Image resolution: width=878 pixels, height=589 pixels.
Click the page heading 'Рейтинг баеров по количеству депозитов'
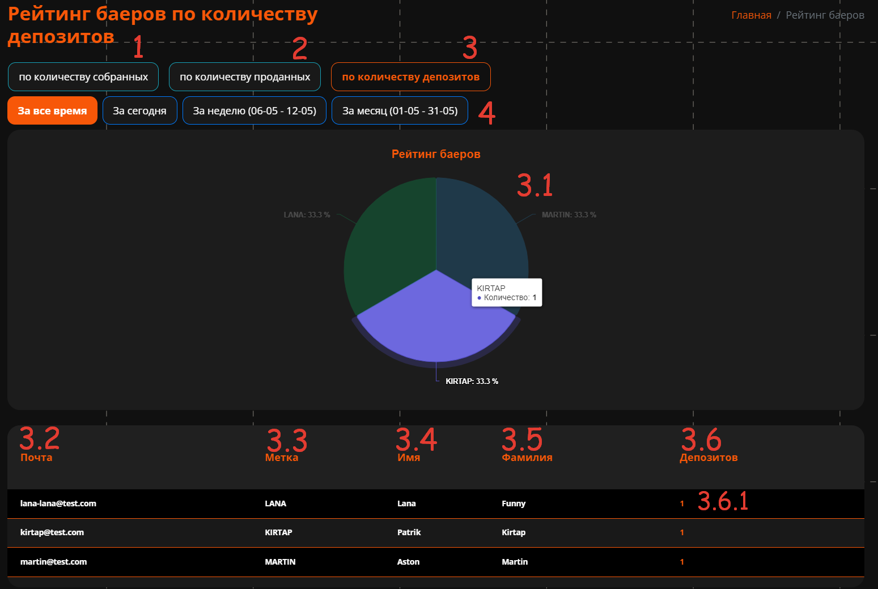163,25
